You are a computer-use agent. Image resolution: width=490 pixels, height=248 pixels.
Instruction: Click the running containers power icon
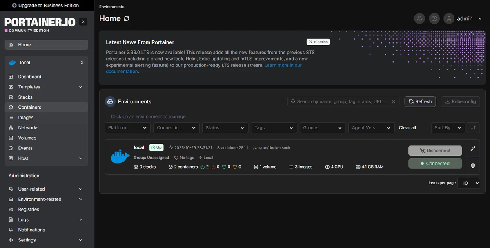point(202,167)
